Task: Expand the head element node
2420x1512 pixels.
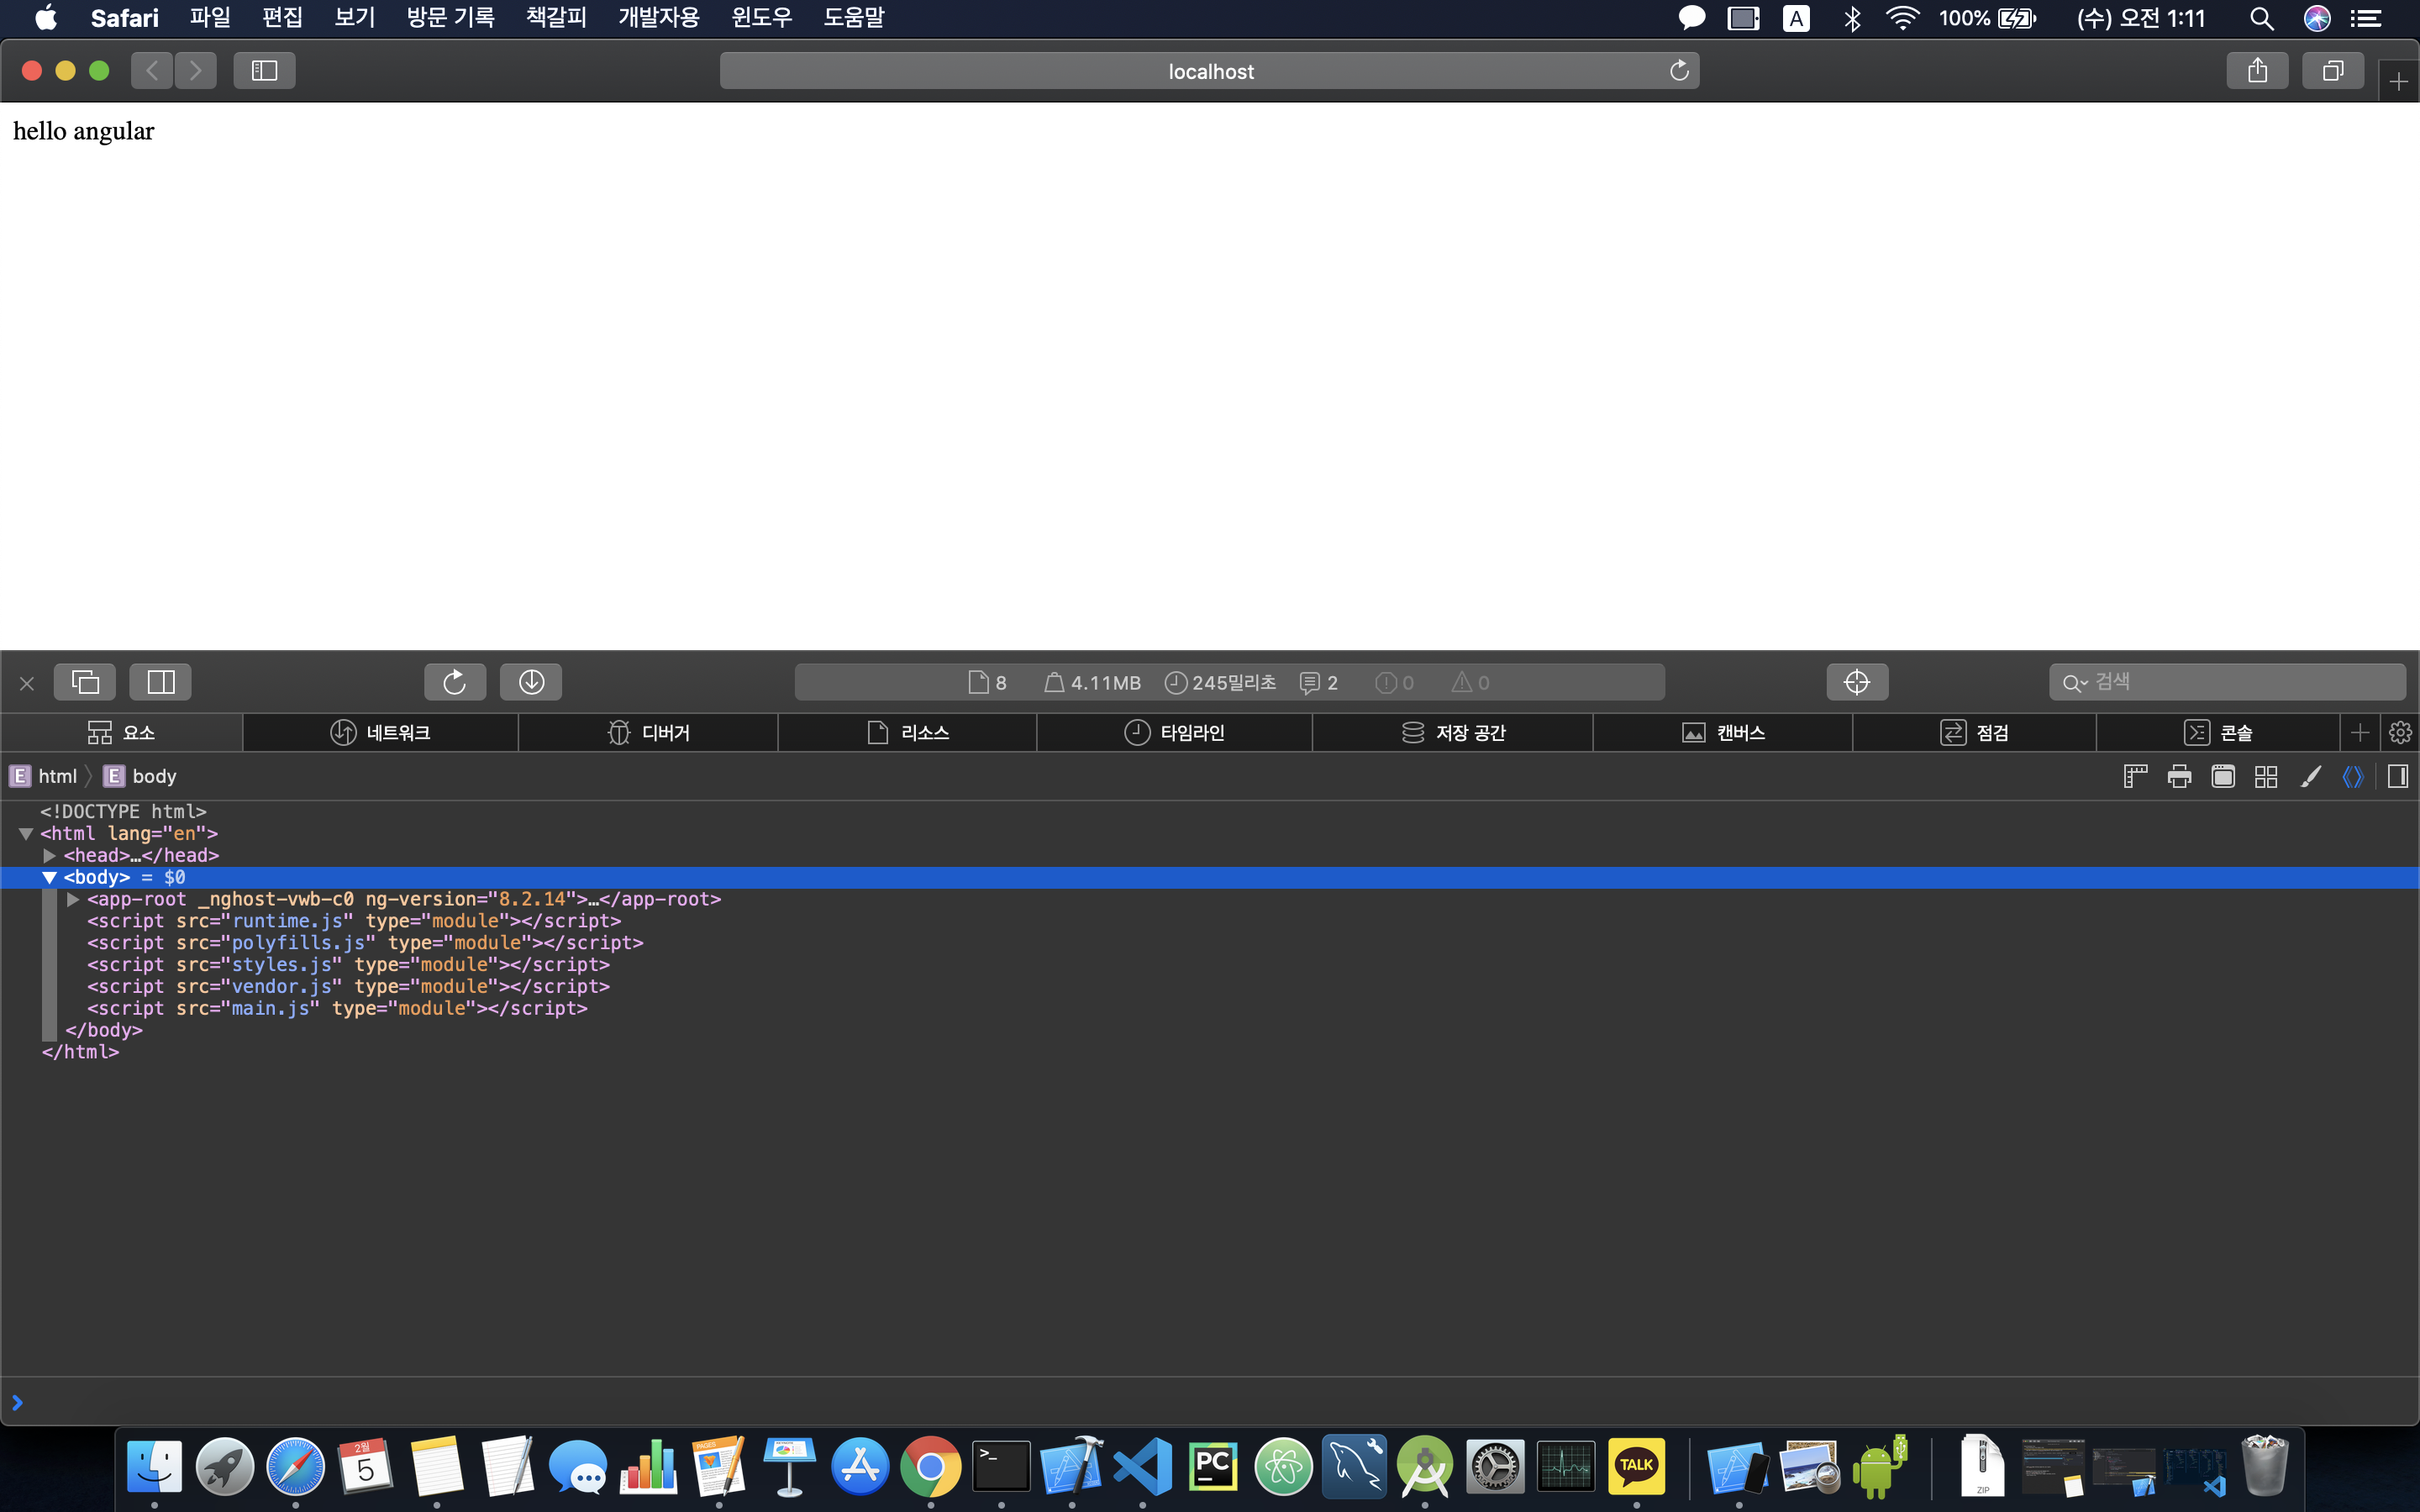Action: [x=49, y=856]
